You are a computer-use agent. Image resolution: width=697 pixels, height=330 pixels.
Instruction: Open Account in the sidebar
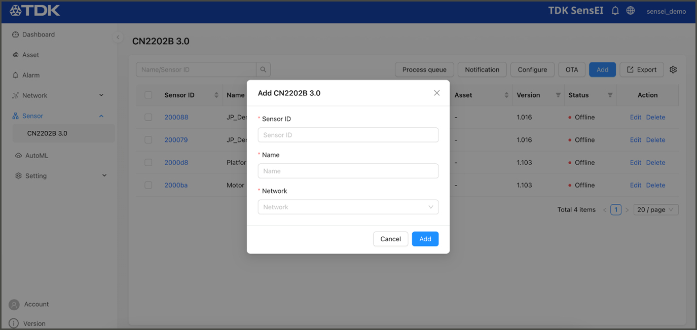tap(36, 304)
